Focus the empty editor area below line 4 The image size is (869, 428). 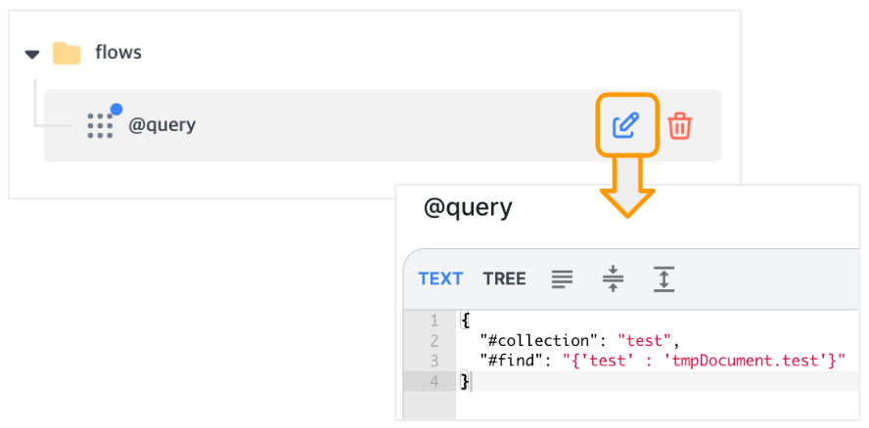click(657, 405)
